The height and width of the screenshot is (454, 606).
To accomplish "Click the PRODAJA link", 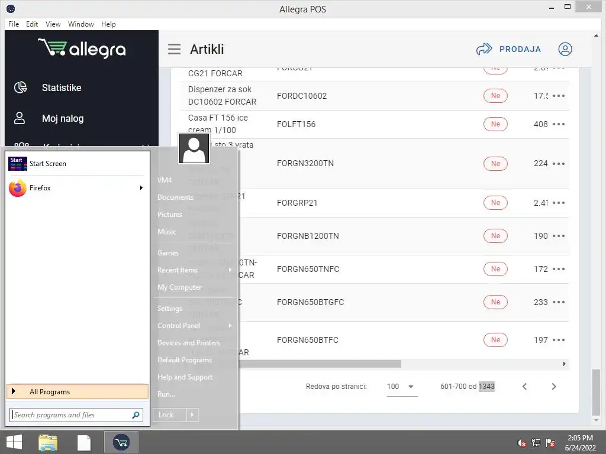I will pos(520,49).
